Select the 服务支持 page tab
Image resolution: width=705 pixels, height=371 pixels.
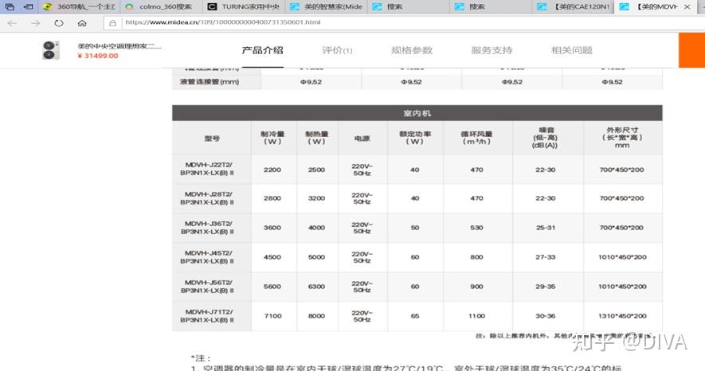(492, 50)
